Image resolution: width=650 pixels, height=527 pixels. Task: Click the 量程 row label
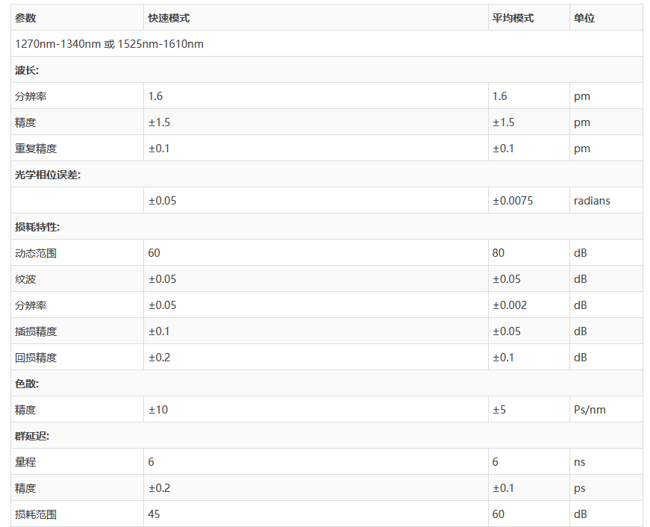pyautogui.click(x=25, y=462)
